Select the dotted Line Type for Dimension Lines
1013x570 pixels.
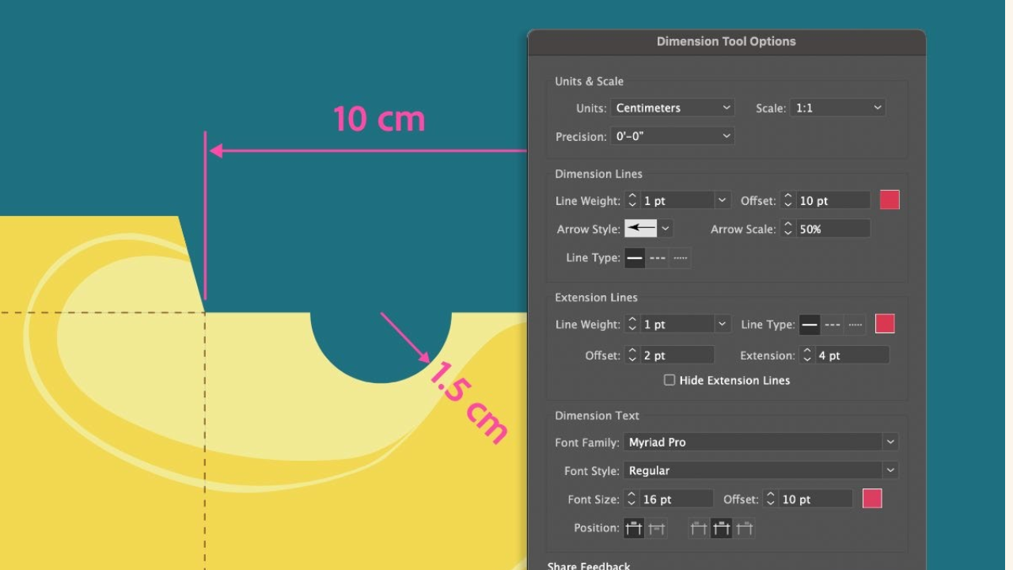pos(678,257)
